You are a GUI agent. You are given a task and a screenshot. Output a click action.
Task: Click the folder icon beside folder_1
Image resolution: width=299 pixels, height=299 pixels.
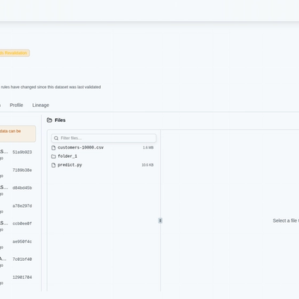tap(53, 156)
